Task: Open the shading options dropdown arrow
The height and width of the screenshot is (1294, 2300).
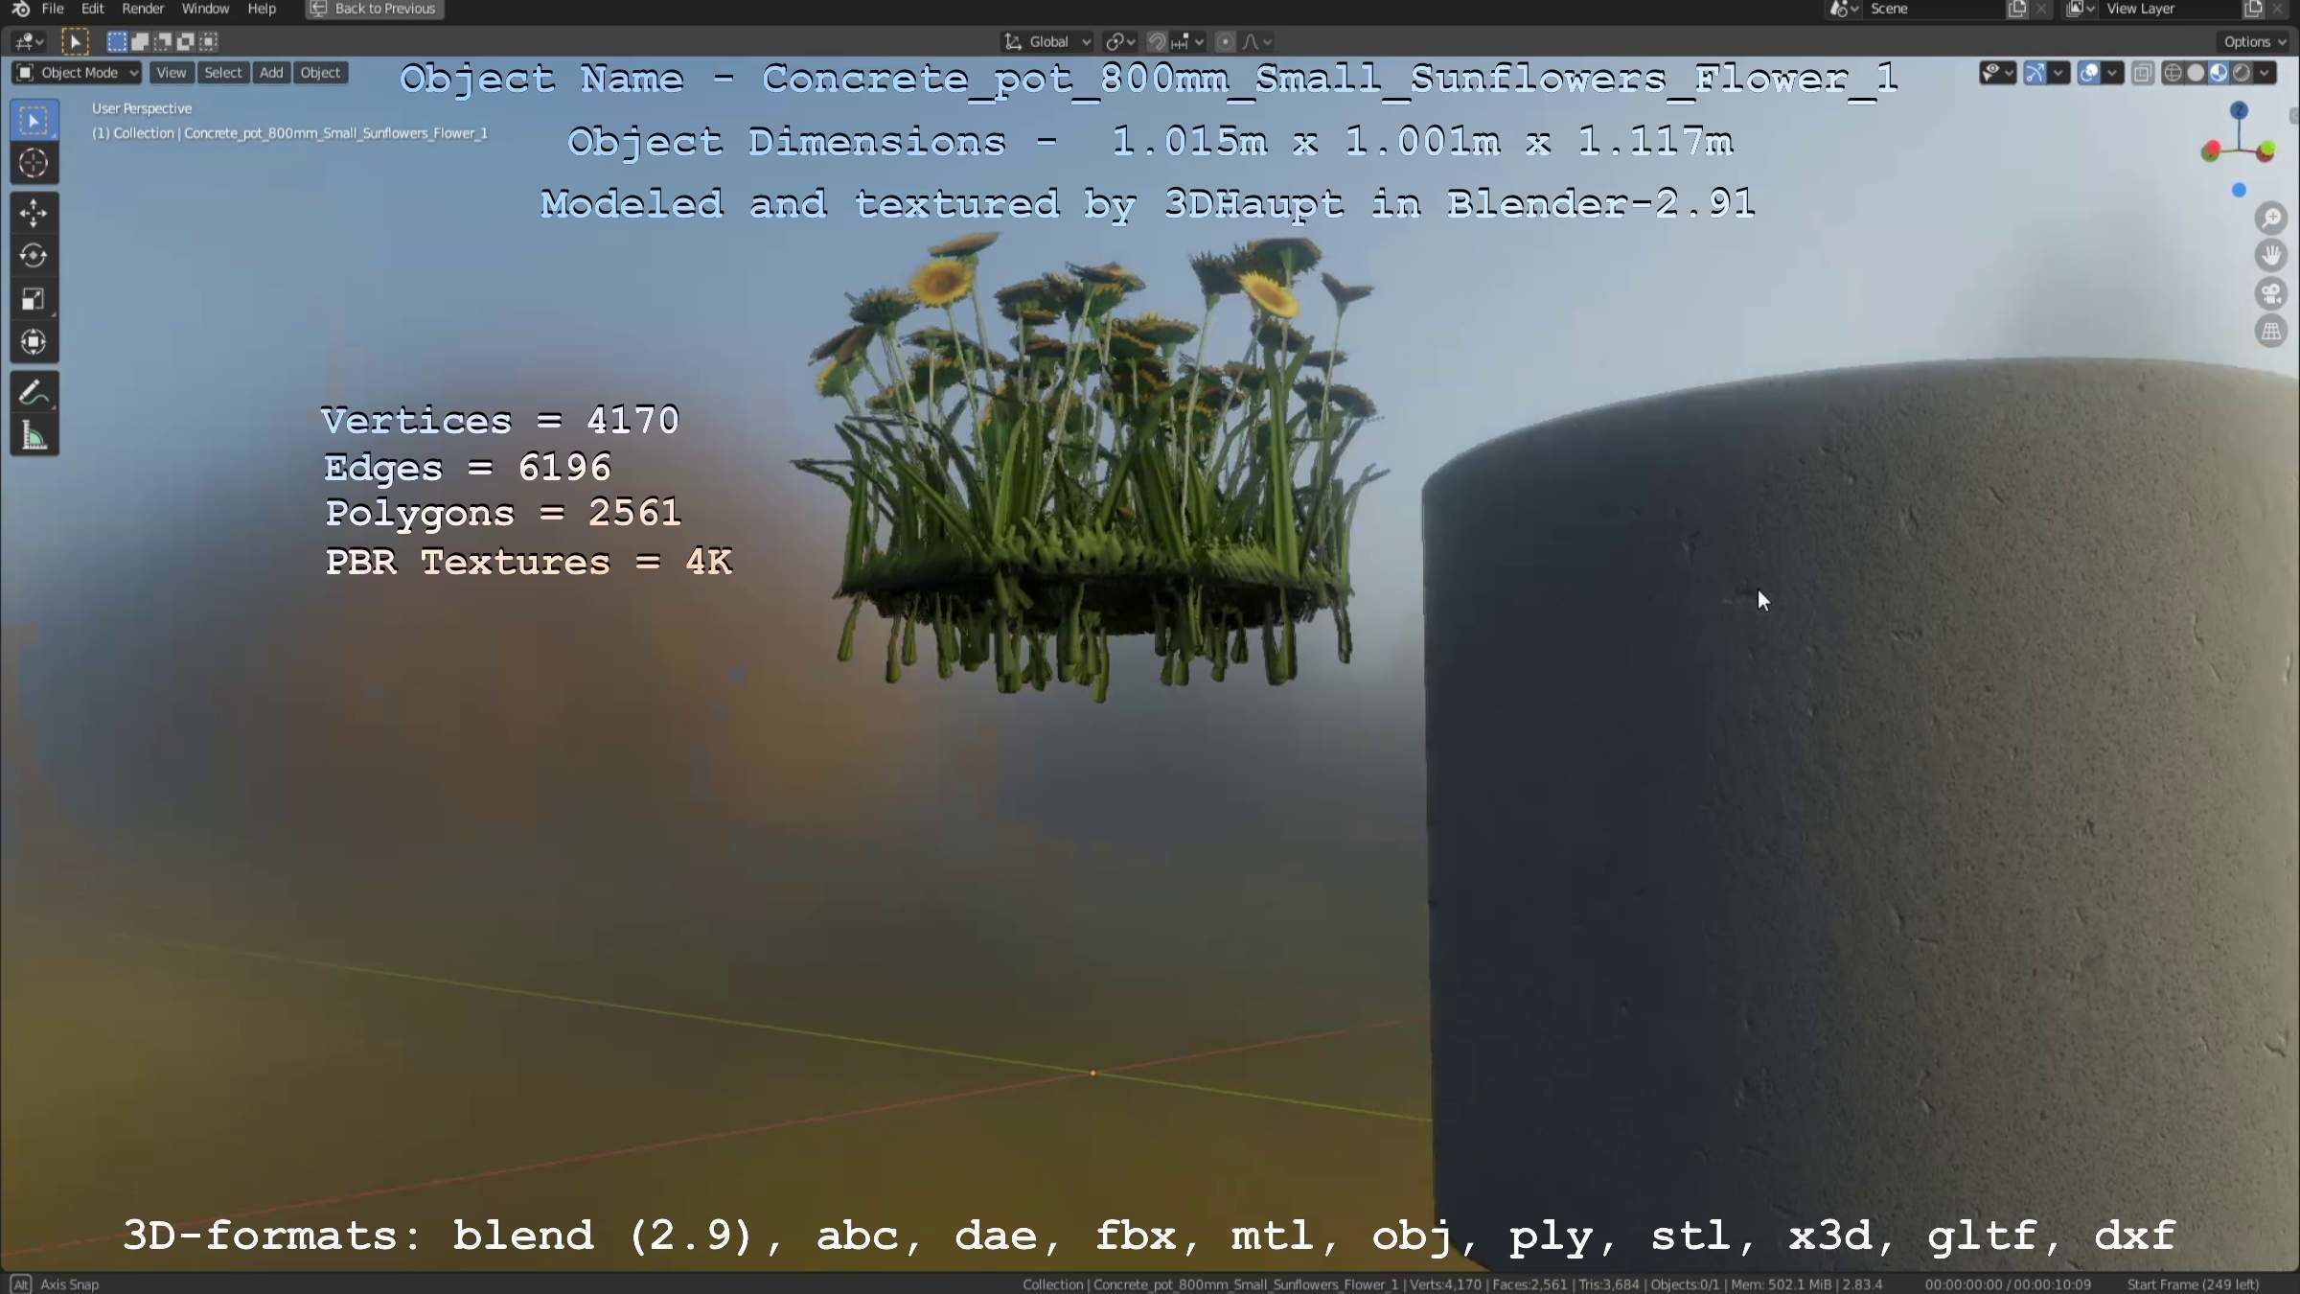Action: click(x=2265, y=73)
